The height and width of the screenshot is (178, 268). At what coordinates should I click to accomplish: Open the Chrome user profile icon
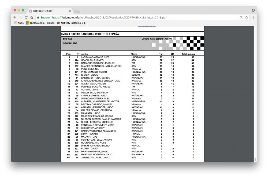coord(253,10)
